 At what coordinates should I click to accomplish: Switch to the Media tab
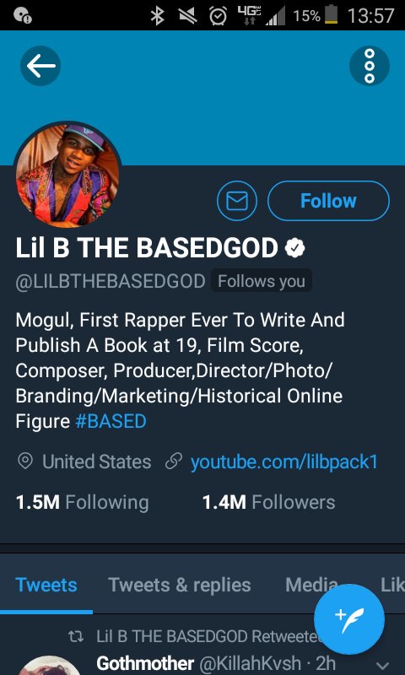click(x=311, y=585)
